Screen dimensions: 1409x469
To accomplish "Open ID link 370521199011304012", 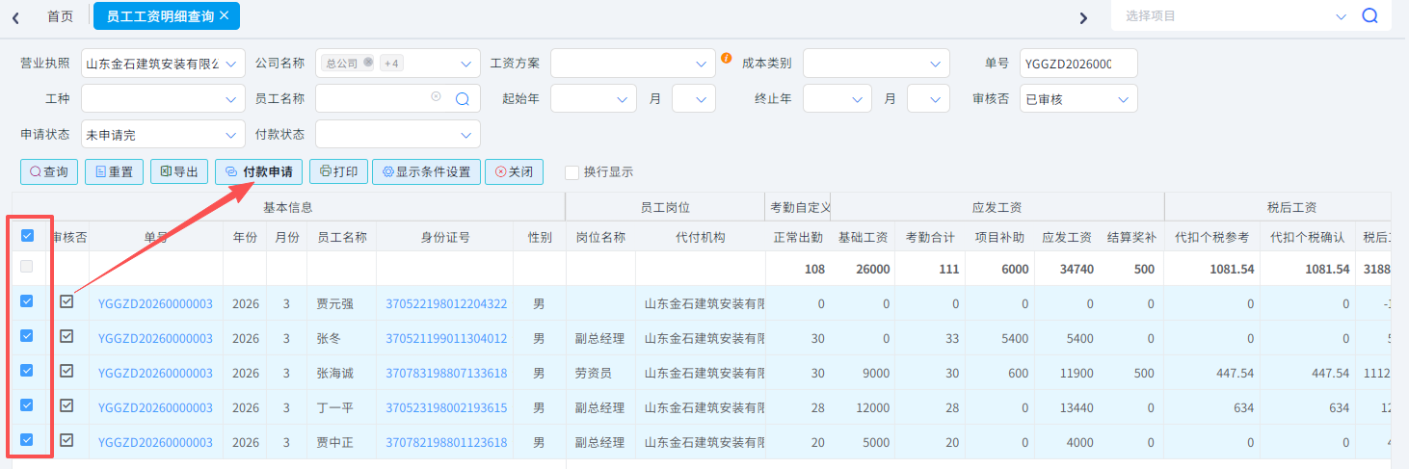I will (446, 338).
